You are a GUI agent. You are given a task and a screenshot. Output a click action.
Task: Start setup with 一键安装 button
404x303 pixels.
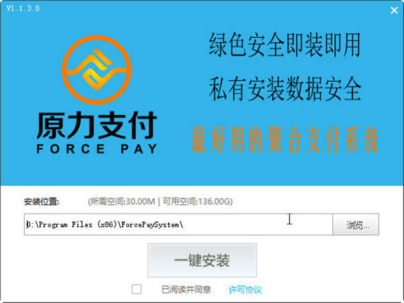pos(203,260)
